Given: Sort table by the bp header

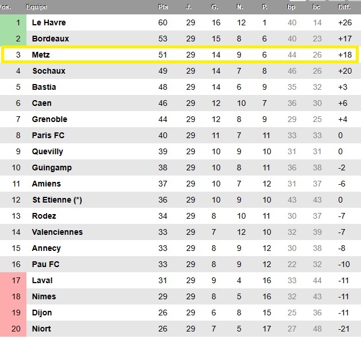Looking at the screenshot, I should (291, 7).
